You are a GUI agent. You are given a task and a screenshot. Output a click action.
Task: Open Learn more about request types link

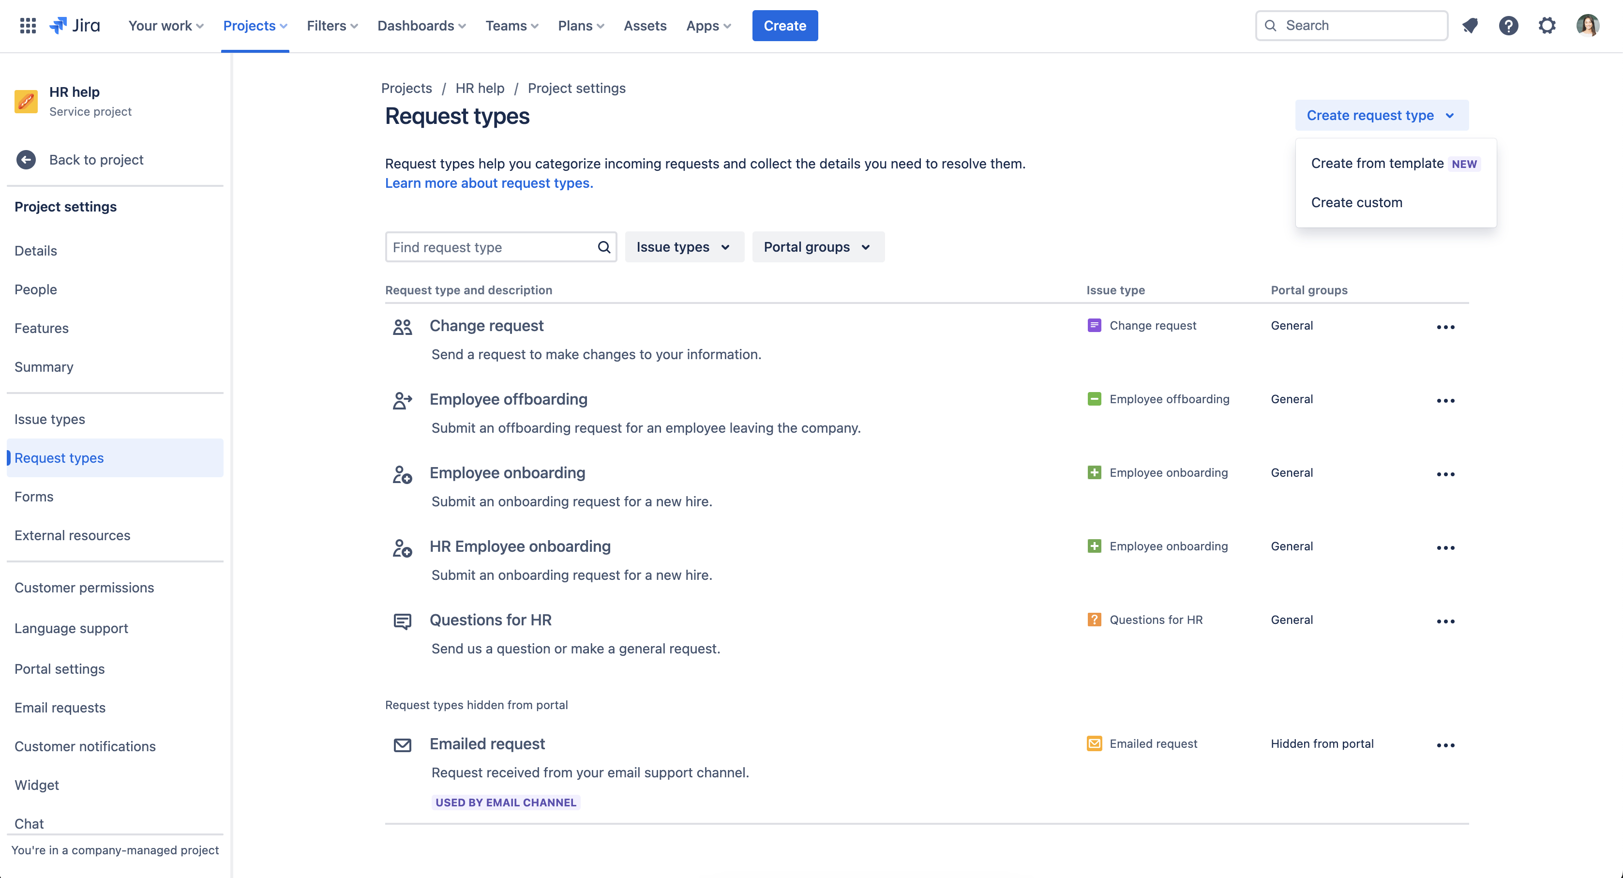pos(489,183)
